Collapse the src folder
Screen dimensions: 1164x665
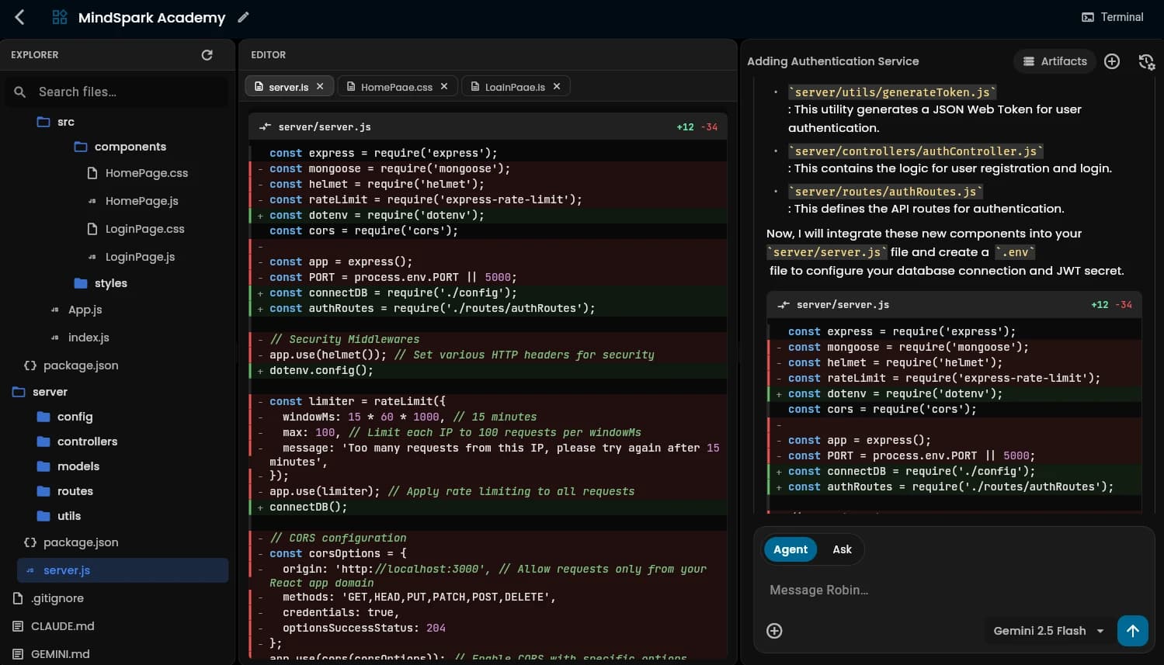pos(66,122)
